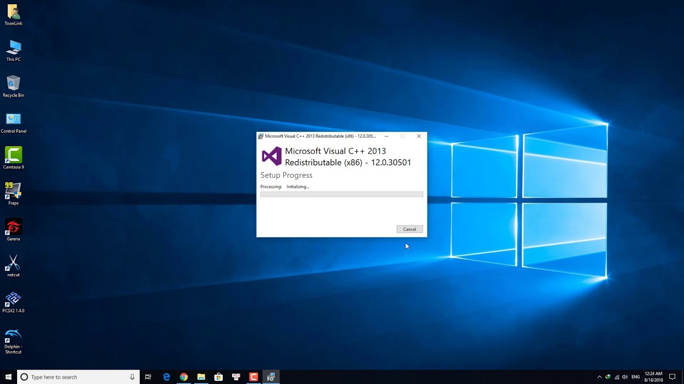Click the 'Type here to search' box

(x=79, y=377)
